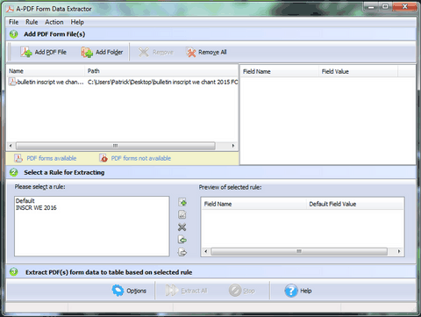Click the export rule icon
421x317 pixels.
click(182, 252)
